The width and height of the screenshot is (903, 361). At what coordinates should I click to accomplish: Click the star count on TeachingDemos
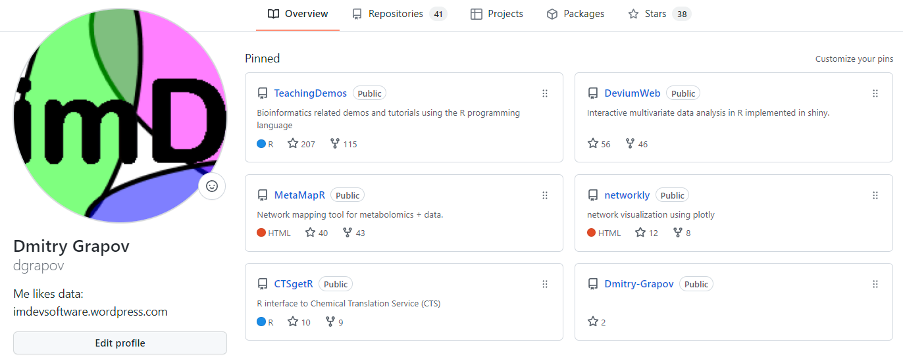click(301, 144)
